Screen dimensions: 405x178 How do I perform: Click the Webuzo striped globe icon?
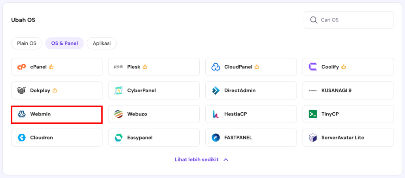pyautogui.click(x=118, y=114)
